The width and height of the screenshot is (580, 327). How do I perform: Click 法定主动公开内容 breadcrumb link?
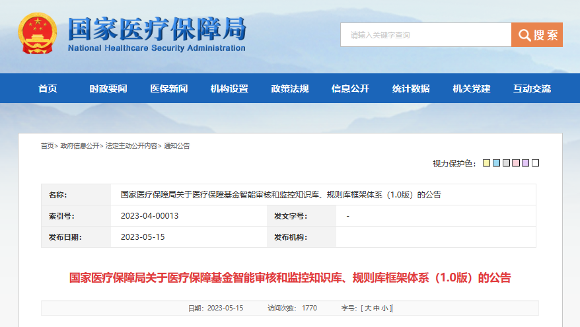[131, 146]
